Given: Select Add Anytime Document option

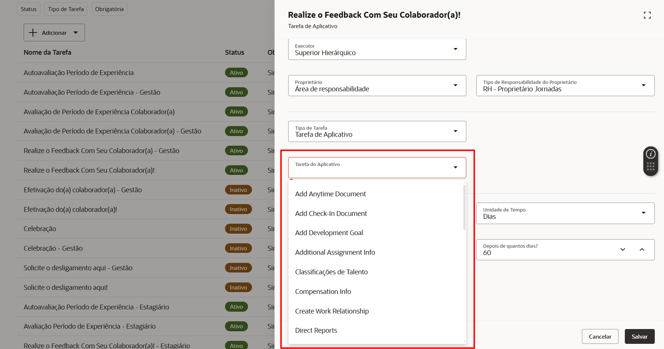Looking at the screenshot, I should click(376, 194).
